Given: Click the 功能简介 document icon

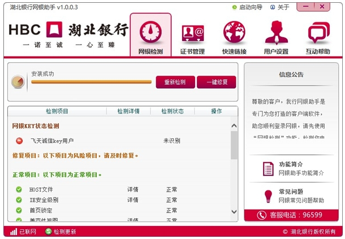Looking at the screenshot, I should 268,169.
